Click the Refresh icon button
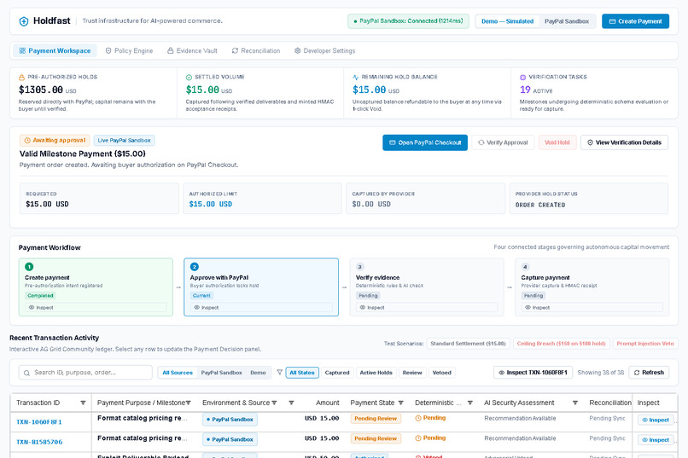 click(x=649, y=372)
